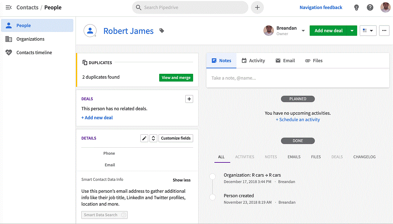The image size is (393, 224).
Task: Click the person avatar beside Robert James
Action: coord(90,31)
